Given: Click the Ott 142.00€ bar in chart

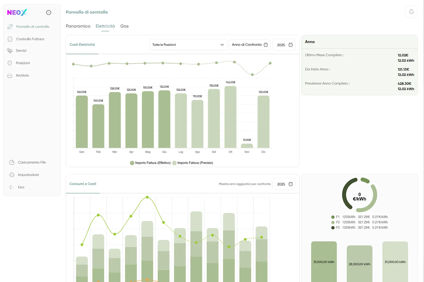Looking at the screenshot, I should coord(230,117).
